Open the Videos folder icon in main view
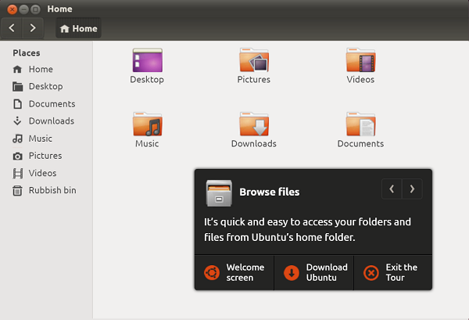This screenshot has width=469, height=320. click(x=360, y=60)
